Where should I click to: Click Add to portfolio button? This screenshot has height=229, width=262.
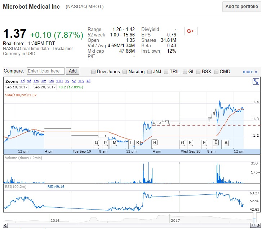241,6
